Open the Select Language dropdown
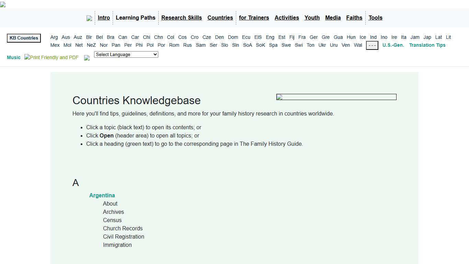Screen dimensions: 469x264 [126, 54]
